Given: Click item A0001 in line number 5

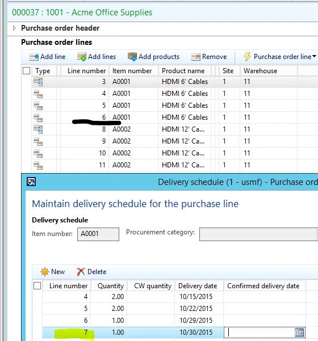Looking at the screenshot, I should (x=122, y=106).
